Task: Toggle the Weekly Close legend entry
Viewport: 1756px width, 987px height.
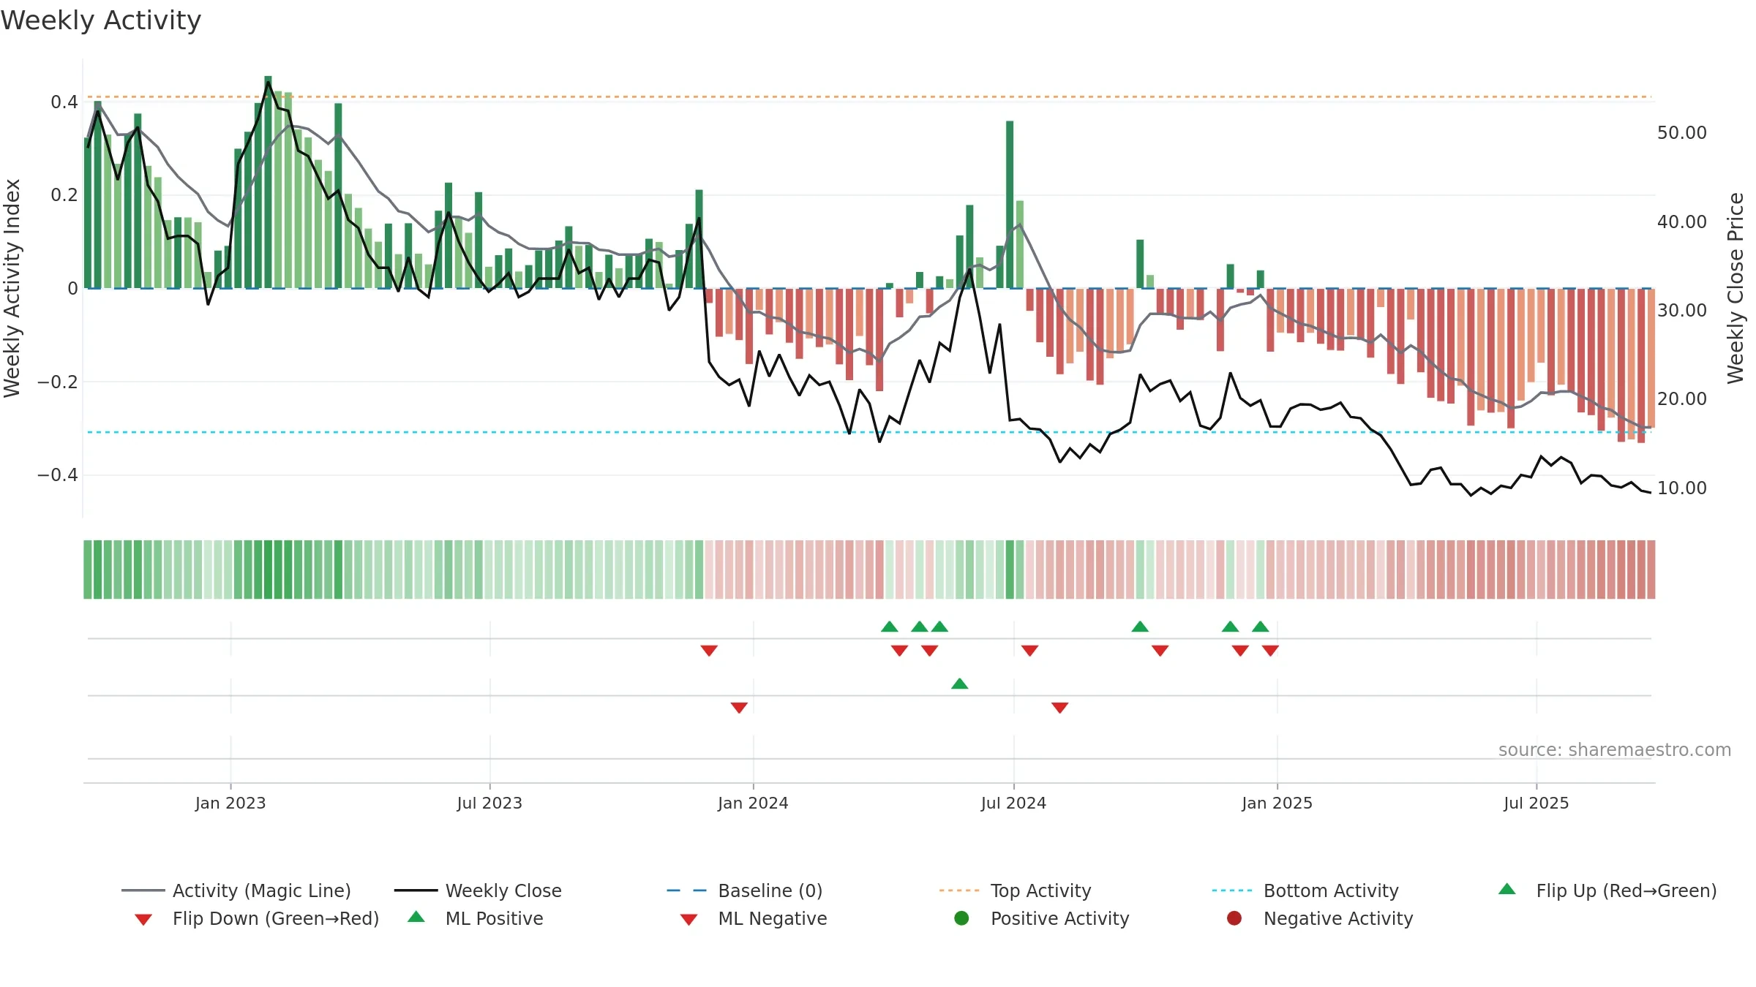Action: click(478, 890)
